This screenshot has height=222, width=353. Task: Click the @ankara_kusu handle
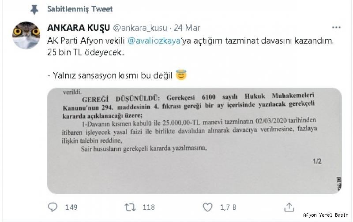pos(140,28)
